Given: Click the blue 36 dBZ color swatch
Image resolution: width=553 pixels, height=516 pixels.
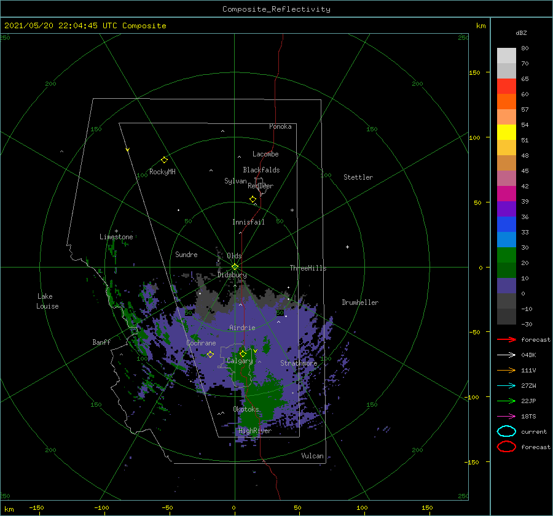Looking at the screenshot, I should click(x=506, y=224).
